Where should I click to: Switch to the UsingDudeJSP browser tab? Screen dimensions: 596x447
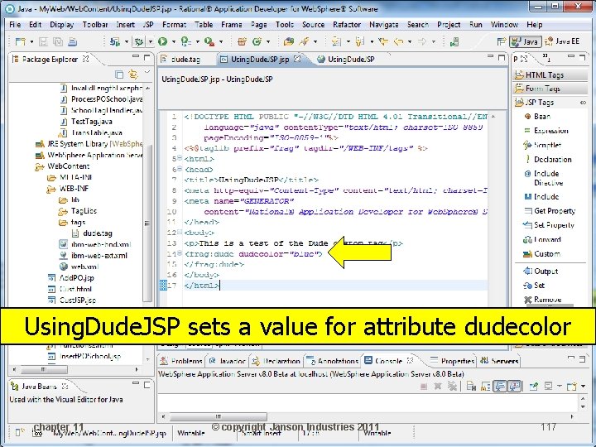(346, 60)
